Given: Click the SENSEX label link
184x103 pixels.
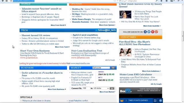Looking at the screenshot, I should [x=101, y=72].
